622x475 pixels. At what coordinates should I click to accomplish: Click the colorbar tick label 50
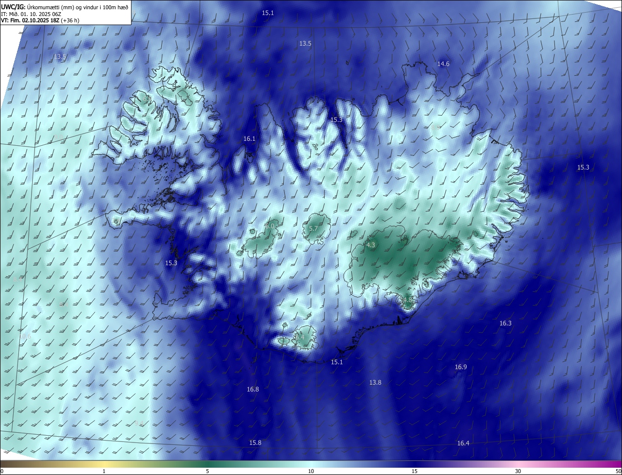click(618, 471)
